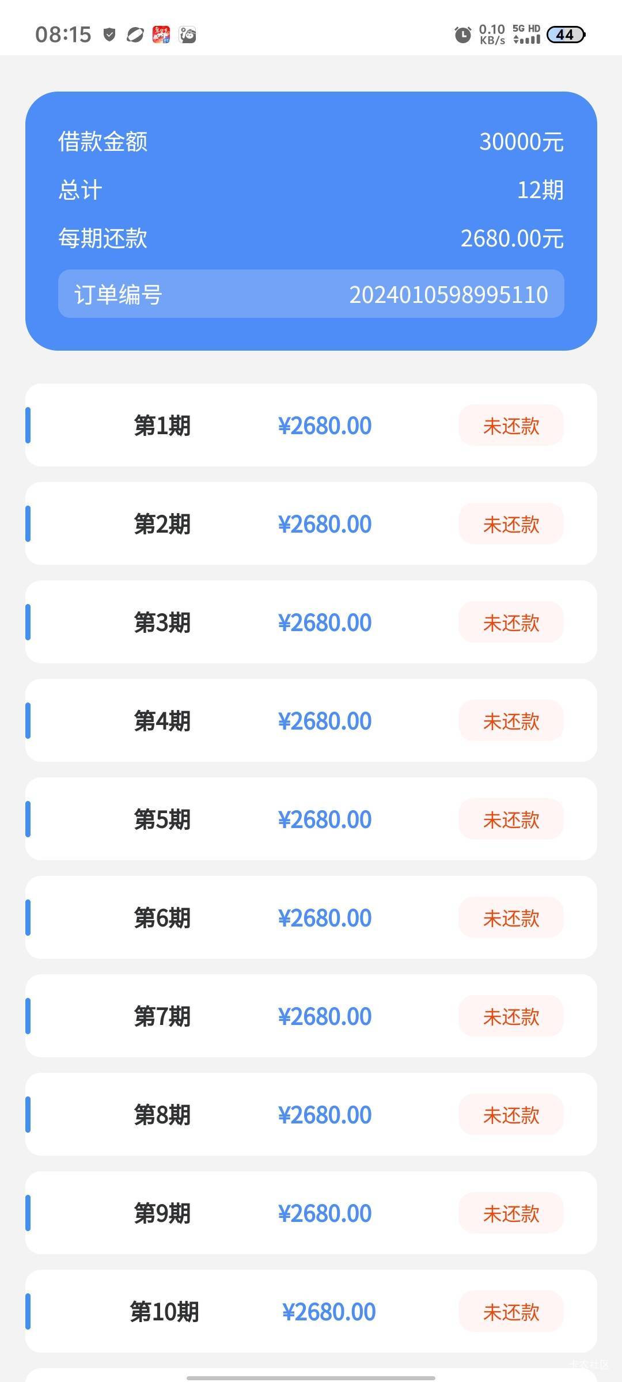Tap the 未还款 status for 第1期
Image resolution: width=622 pixels, height=1382 pixels.
[x=511, y=426]
